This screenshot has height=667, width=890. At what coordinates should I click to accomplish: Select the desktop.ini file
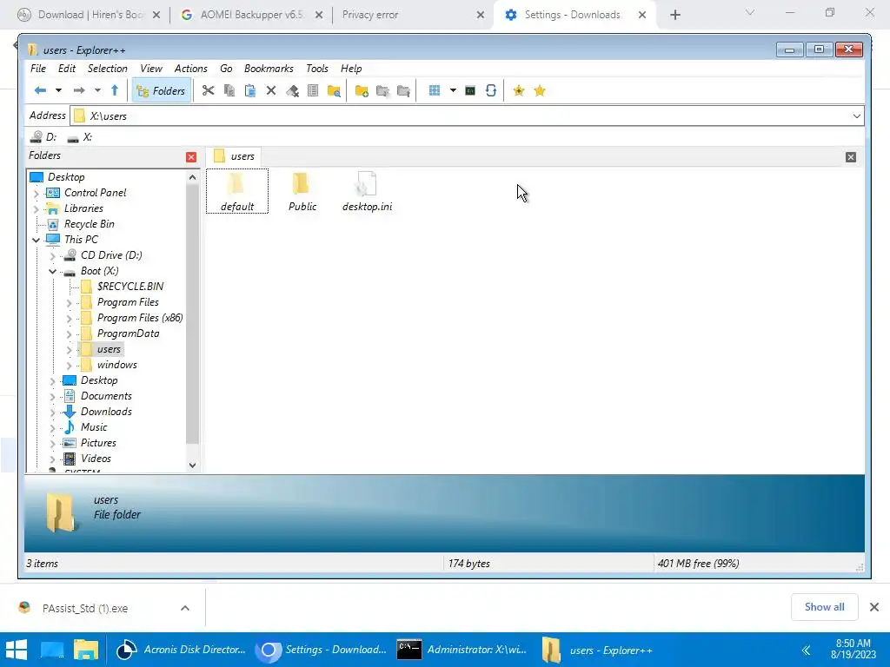368,191
